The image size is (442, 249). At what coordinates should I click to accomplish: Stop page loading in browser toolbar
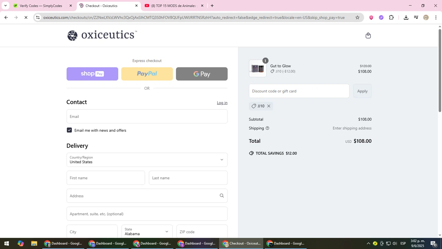[x=26, y=17]
